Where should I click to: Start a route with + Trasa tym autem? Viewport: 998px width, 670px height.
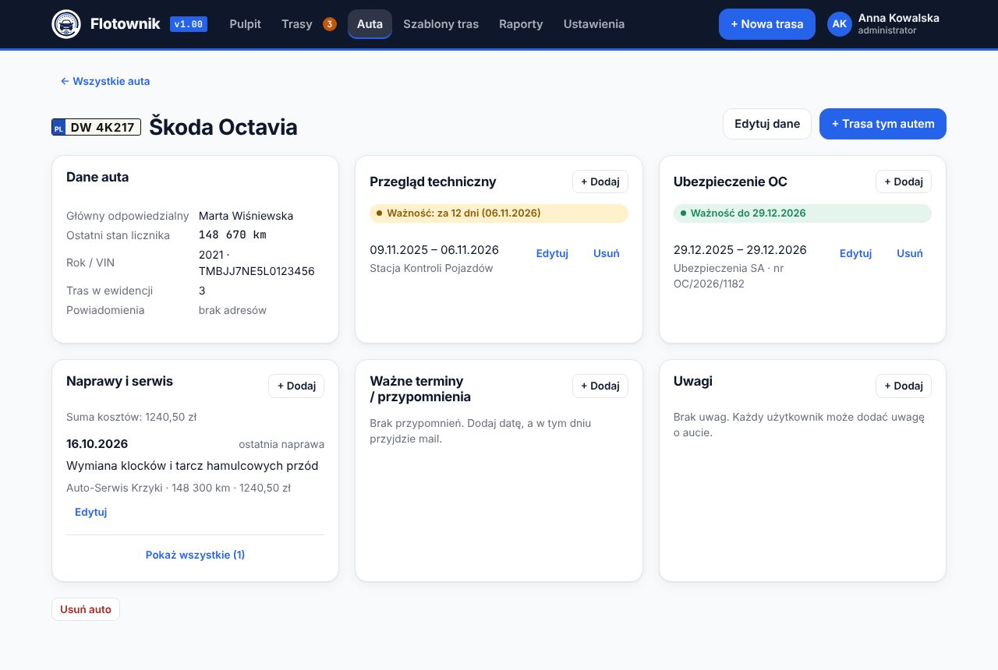click(883, 124)
